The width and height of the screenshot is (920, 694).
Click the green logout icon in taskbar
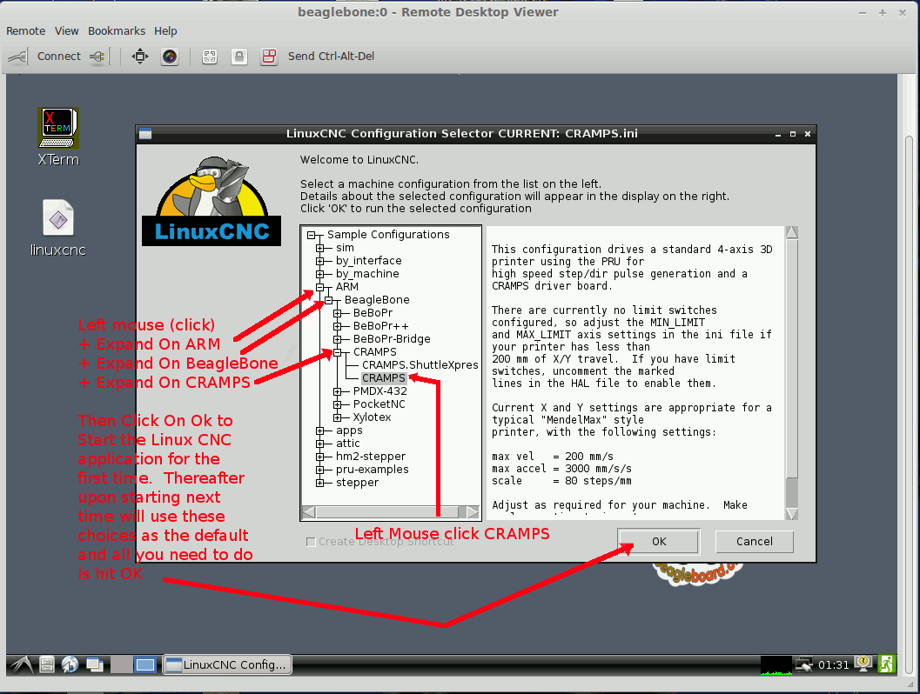(x=887, y=664)
